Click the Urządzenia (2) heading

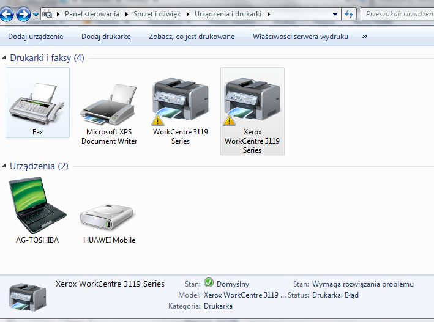39,166
